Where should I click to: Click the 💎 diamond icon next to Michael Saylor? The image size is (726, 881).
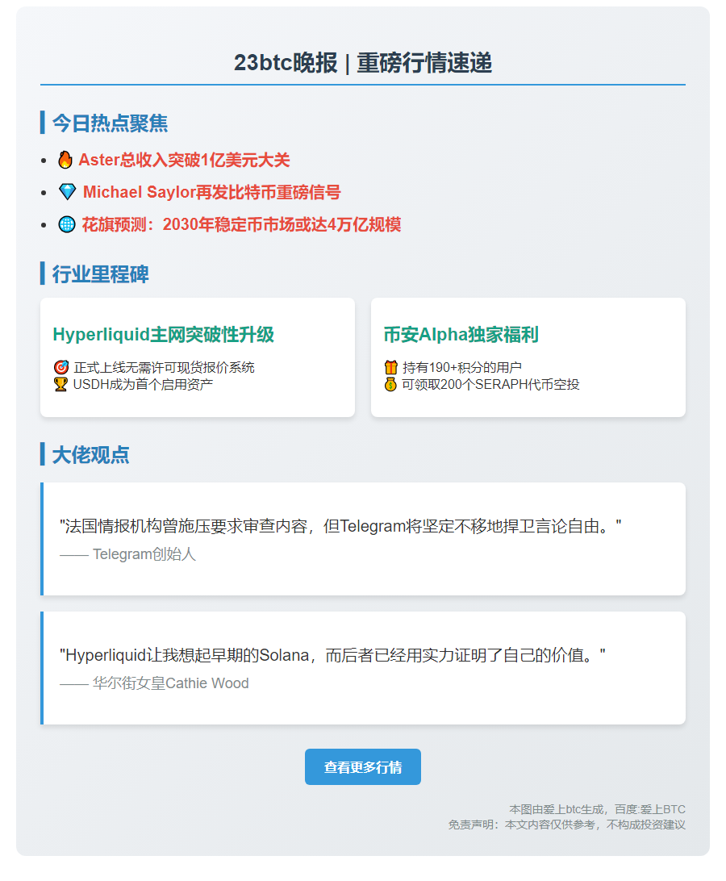(x=65, y=192)
